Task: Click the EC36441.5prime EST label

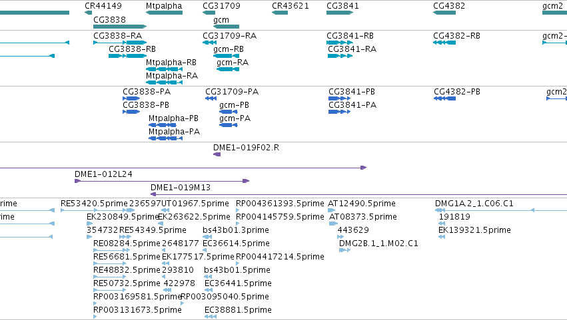Action: [x=238, y=283]
